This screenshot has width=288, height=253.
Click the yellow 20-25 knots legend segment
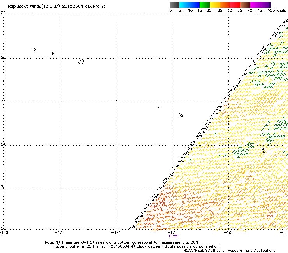[x=215, y=5]
